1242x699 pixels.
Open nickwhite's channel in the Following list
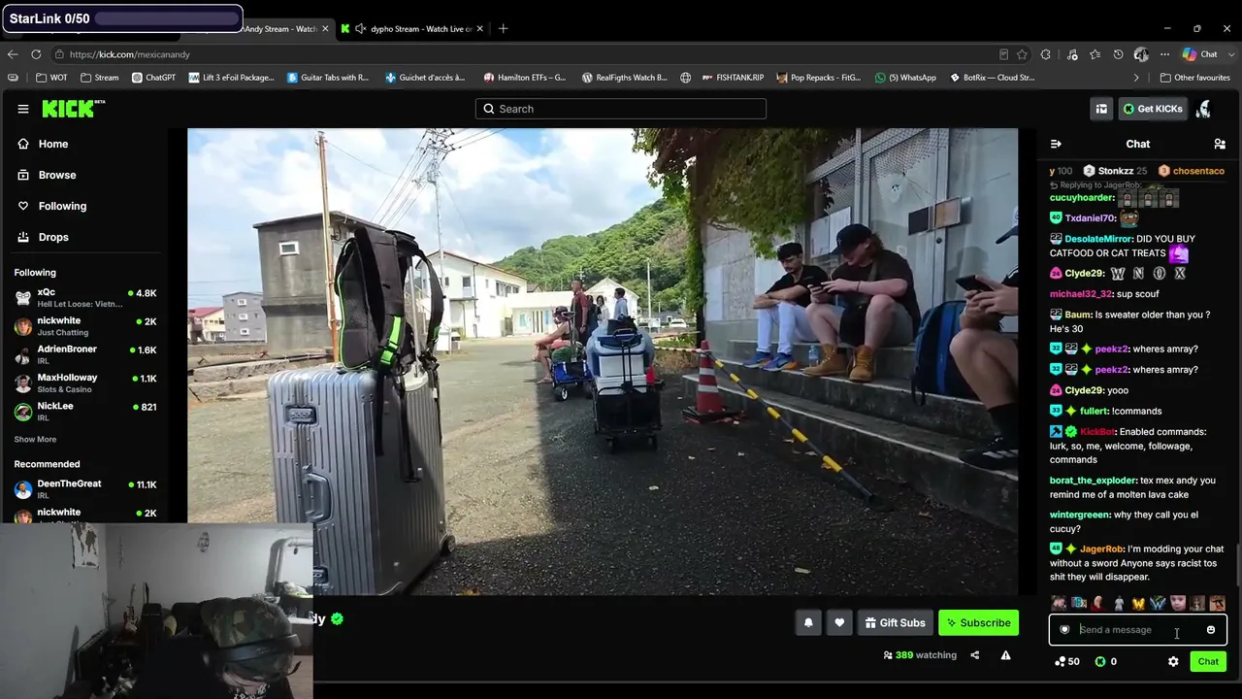pyautogui.click(x=85, y=326)
